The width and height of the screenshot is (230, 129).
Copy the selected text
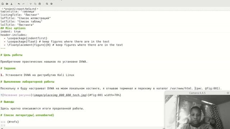(35, 4)
